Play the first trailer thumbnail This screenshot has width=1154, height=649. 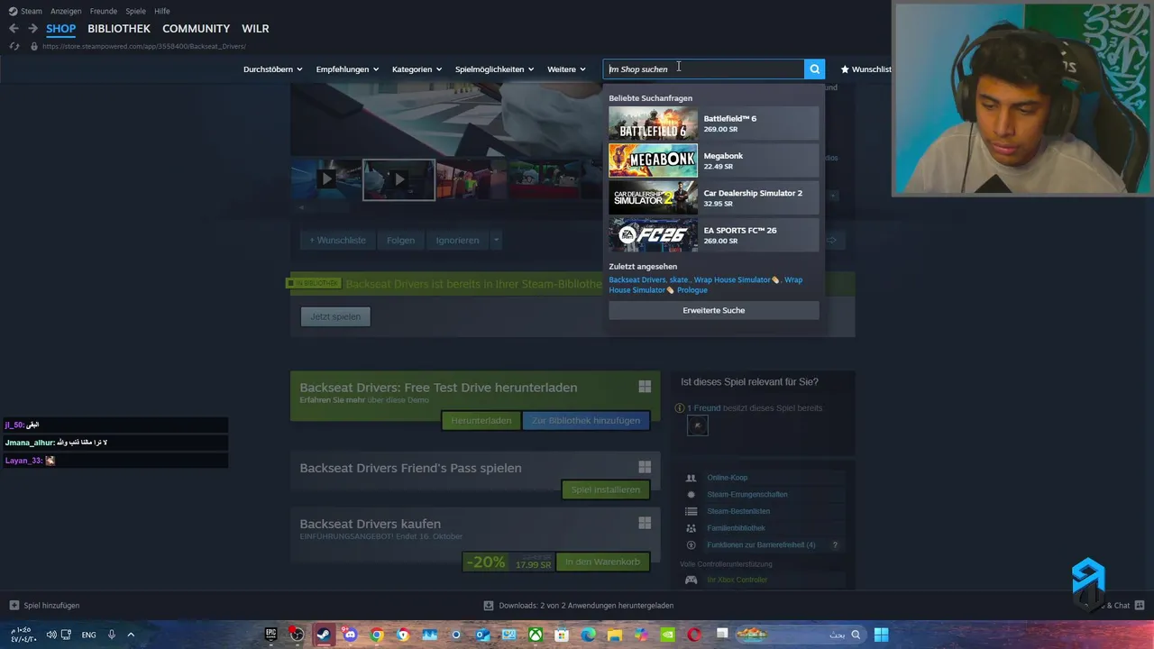click(326, 179)
